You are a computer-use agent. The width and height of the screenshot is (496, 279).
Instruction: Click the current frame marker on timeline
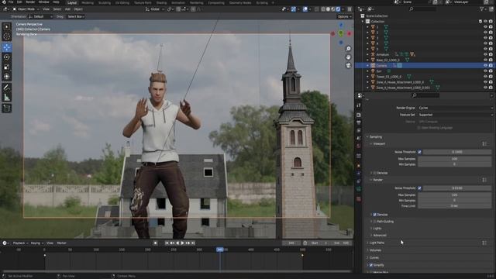pos(220,250)
